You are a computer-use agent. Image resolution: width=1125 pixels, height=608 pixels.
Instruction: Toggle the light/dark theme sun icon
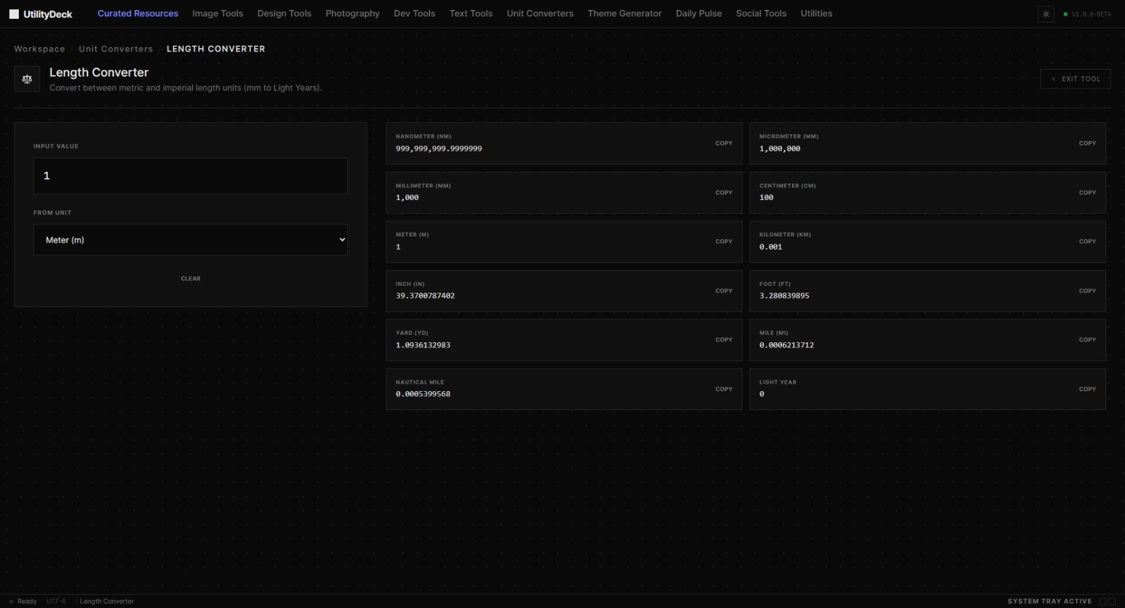(x=1046, y=14)
